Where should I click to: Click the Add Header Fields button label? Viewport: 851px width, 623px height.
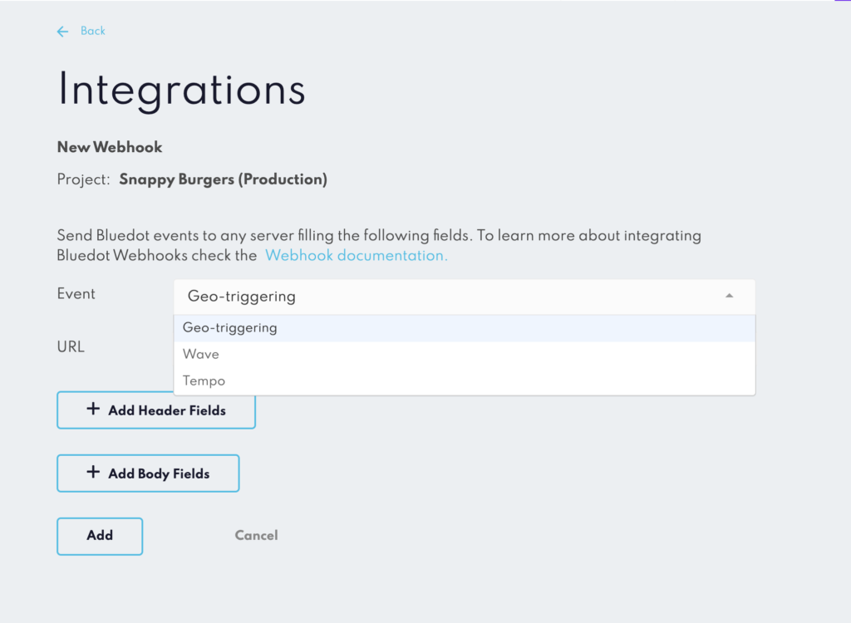(x=166, y=411)
